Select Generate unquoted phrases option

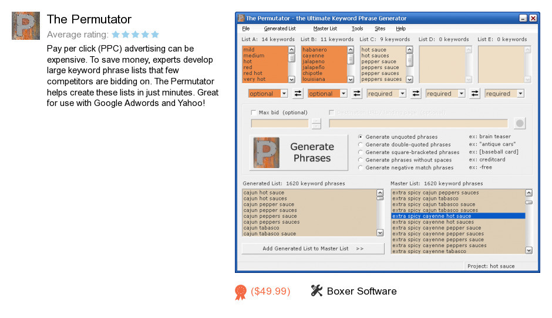tap(360, 137)
